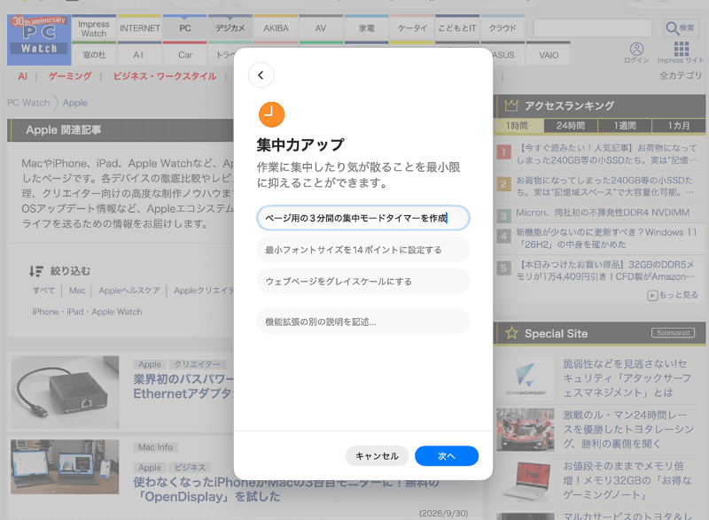The image size is (709, 520).
Task: Click the 機能拡張の別の説明を記述 field
Action: (363, 322)
